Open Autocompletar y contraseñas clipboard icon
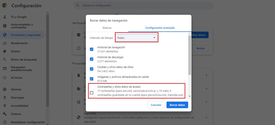The image size is (275, 125). (5, 26)
